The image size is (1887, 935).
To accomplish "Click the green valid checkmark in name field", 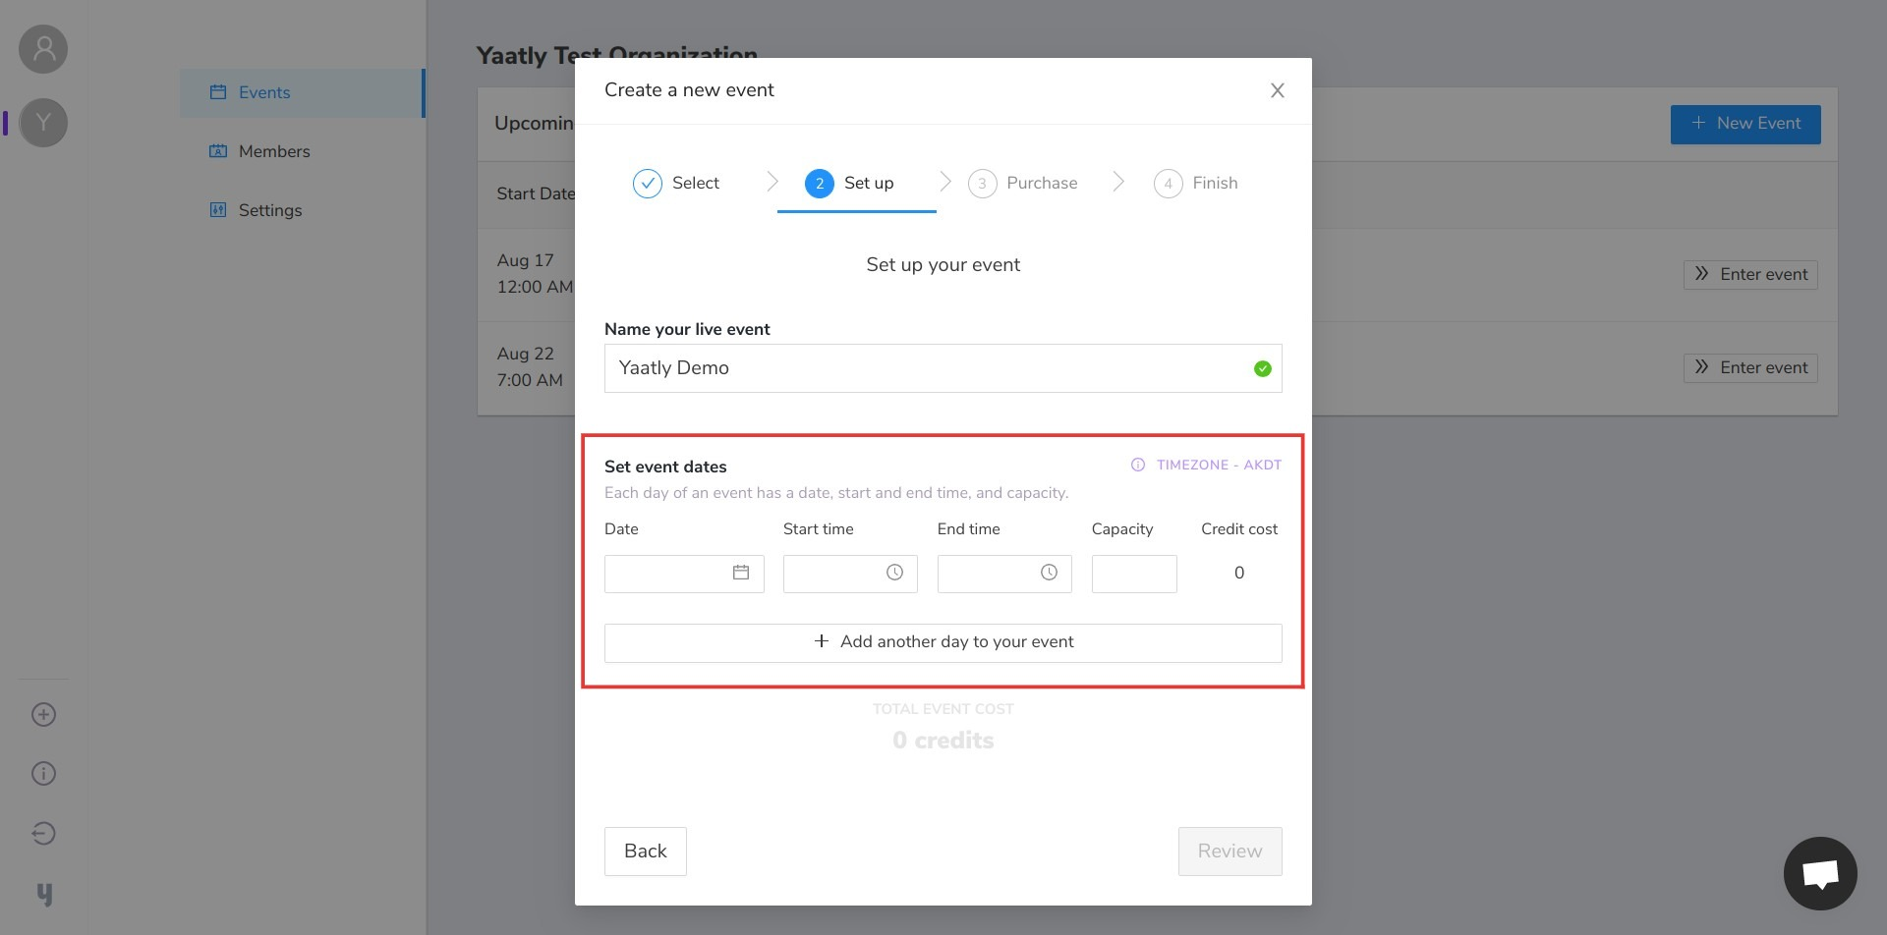I will 1262,368.
